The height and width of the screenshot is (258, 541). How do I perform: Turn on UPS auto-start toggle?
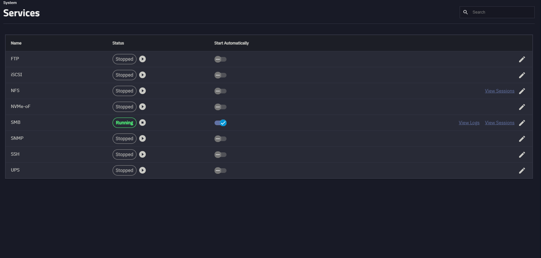click(220, 171)
